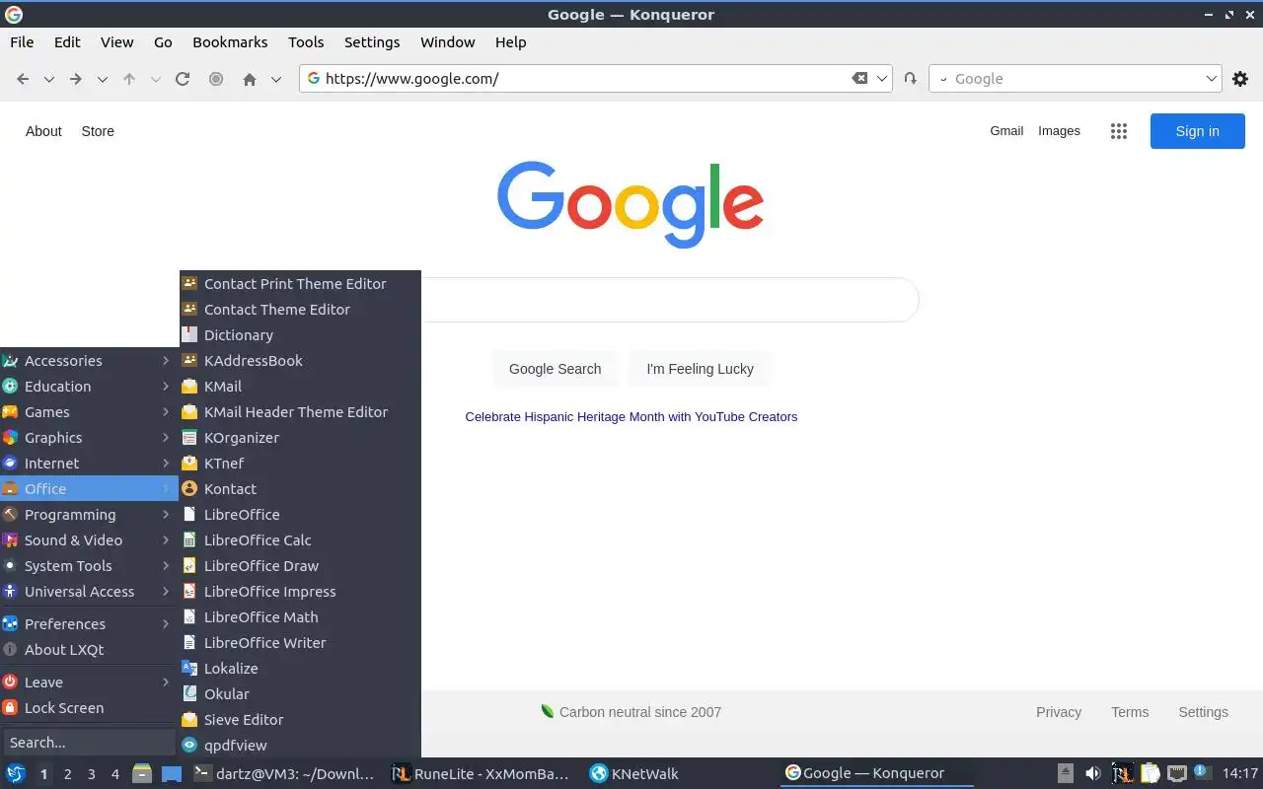Expand the Preferences submenu
Viewport: 1263px width, 789px height.
pyautogui.click(x=89, y=624)
